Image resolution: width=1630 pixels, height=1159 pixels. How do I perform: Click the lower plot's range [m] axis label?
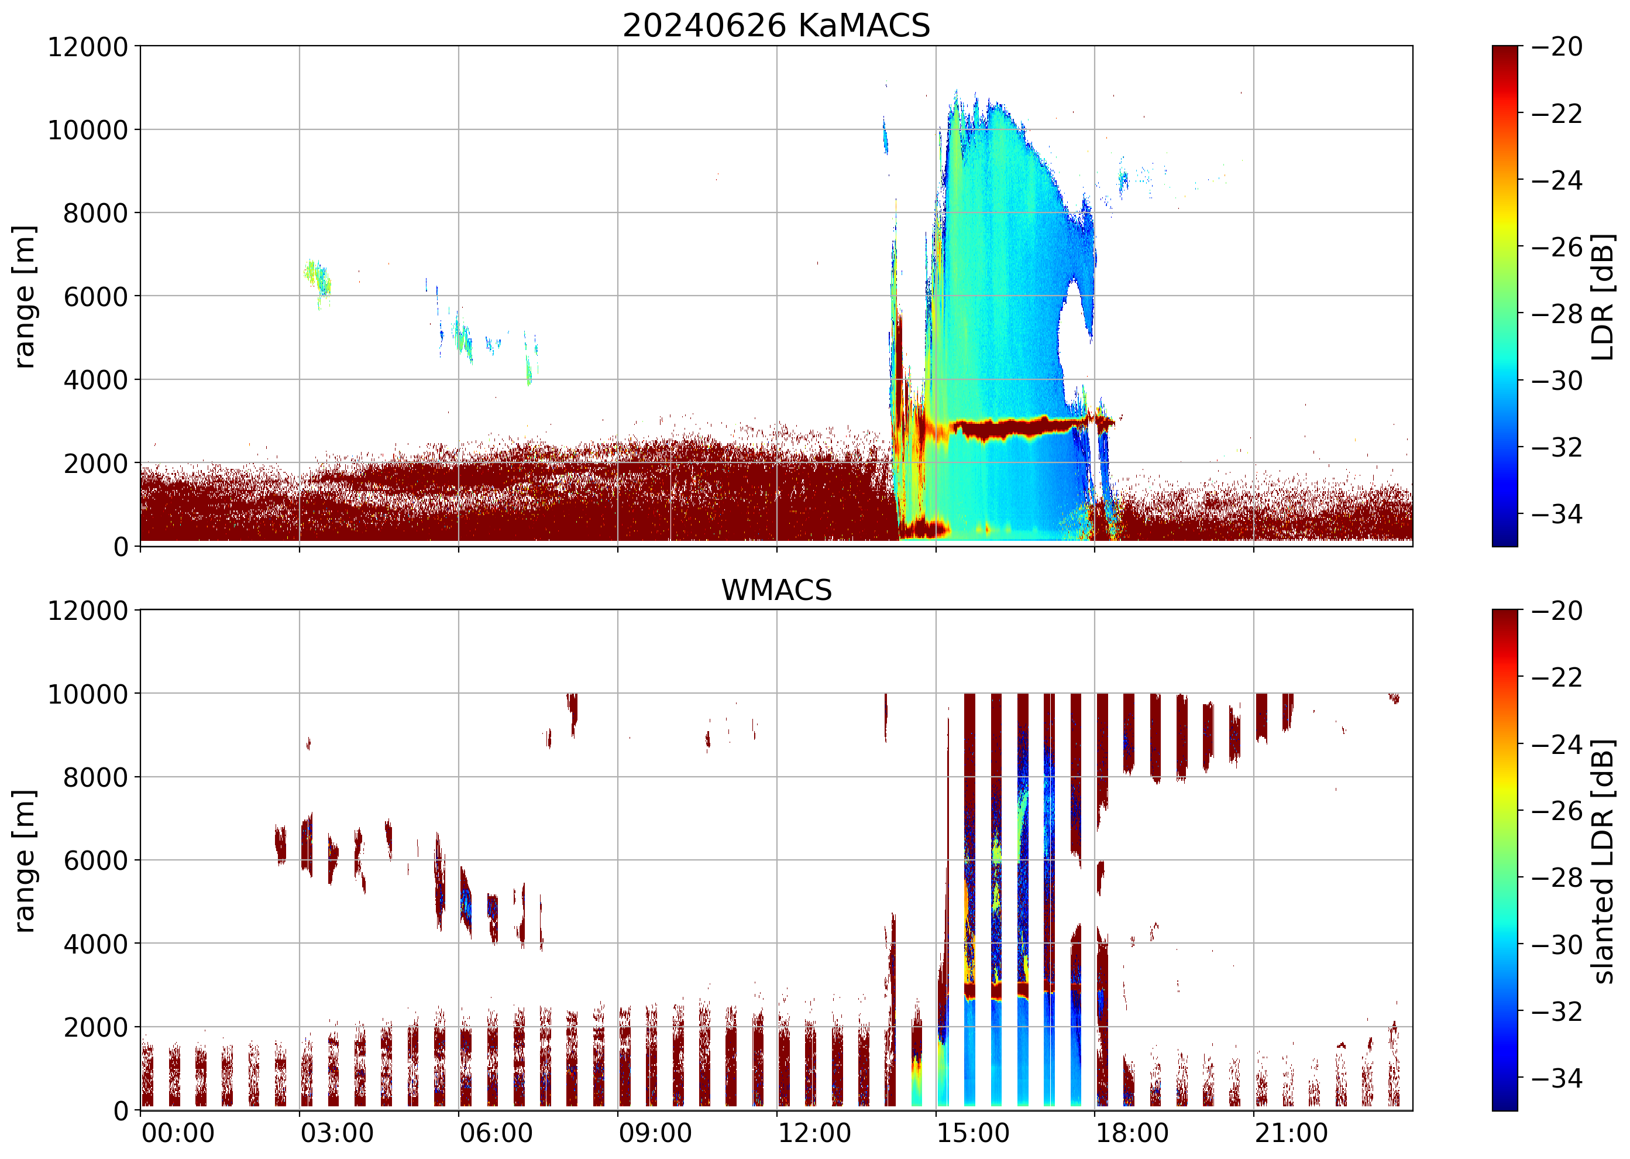click(24, 860)
